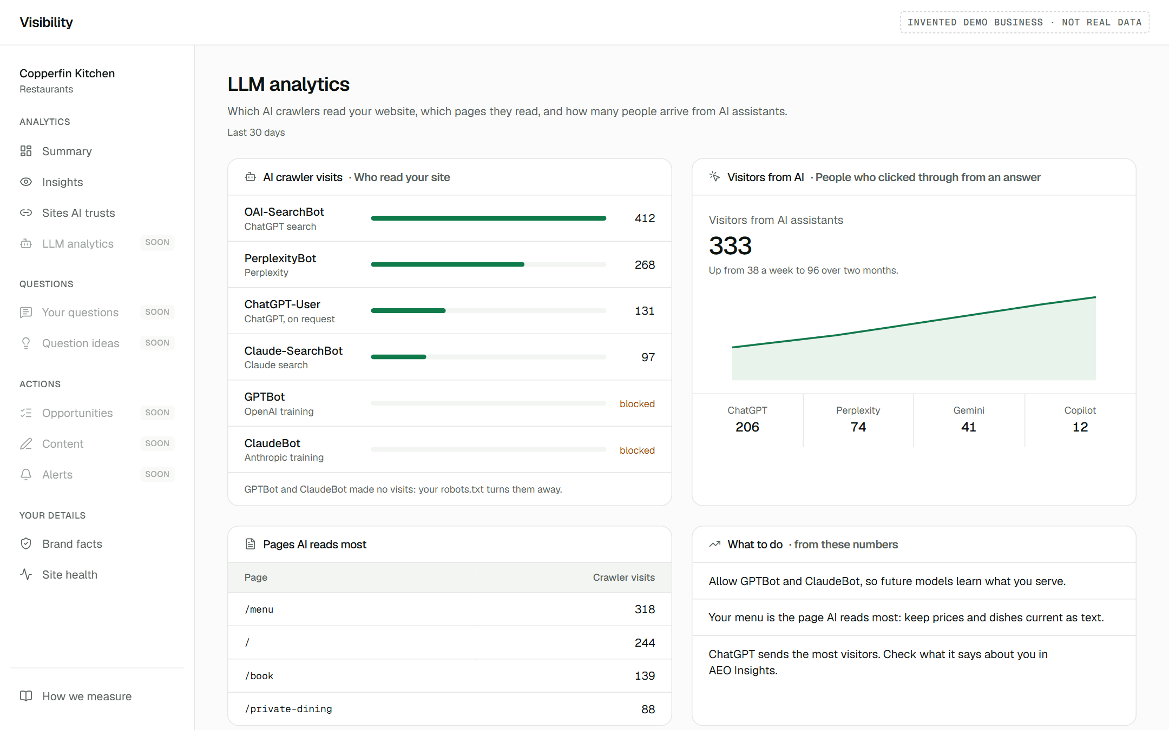Viewport: 1169px width, 730px height.
Task: Click the Summary grid icon
Action: 26,151
